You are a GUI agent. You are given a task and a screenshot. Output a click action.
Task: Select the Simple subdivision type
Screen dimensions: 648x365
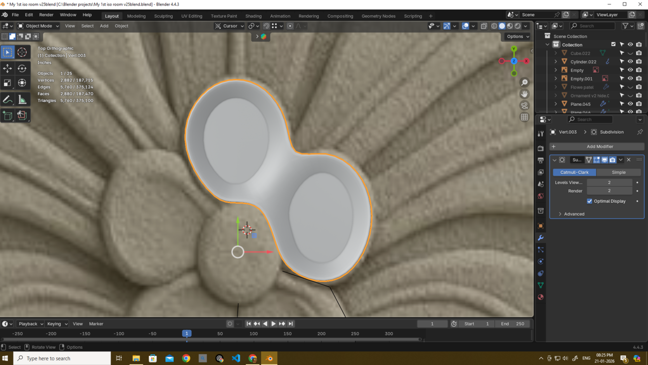(x=619, y=172)
